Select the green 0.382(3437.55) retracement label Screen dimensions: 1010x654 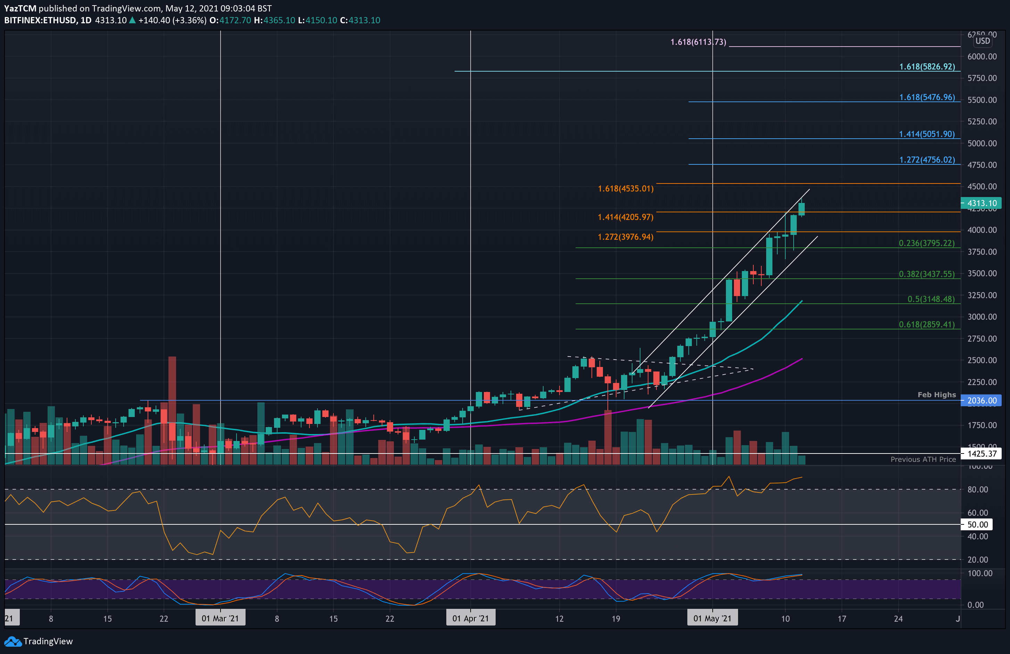pyautogui.click(x=927, y=274)
